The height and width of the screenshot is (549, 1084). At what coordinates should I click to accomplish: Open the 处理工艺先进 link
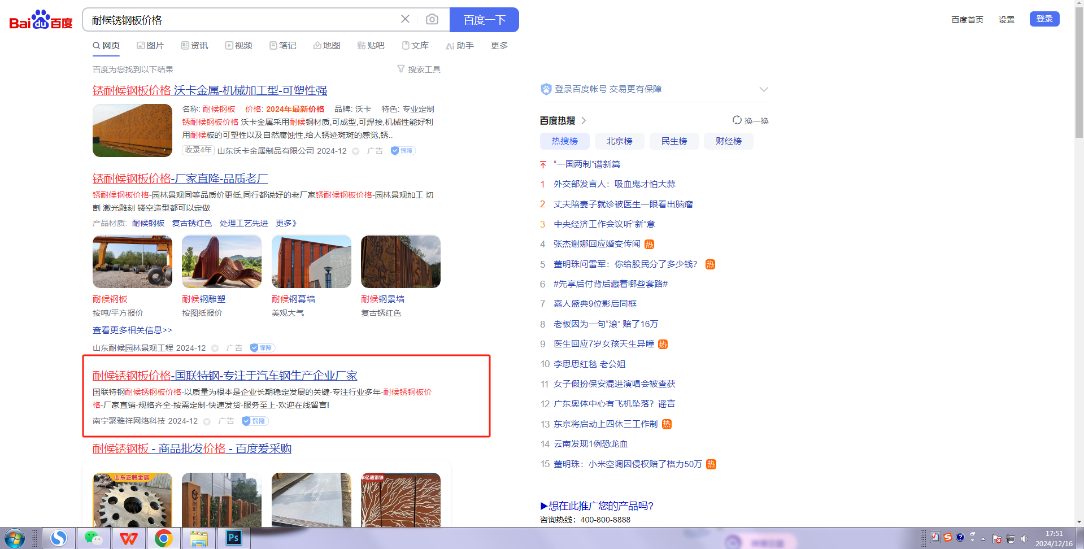tap(243, 223)
